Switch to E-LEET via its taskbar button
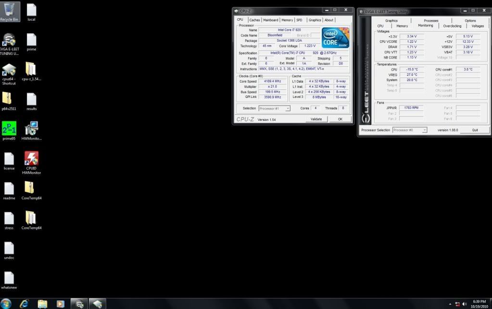 tap(79, 304)
